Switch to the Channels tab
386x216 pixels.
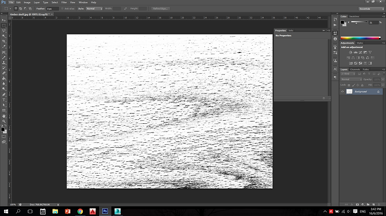[x=355, y=70]
